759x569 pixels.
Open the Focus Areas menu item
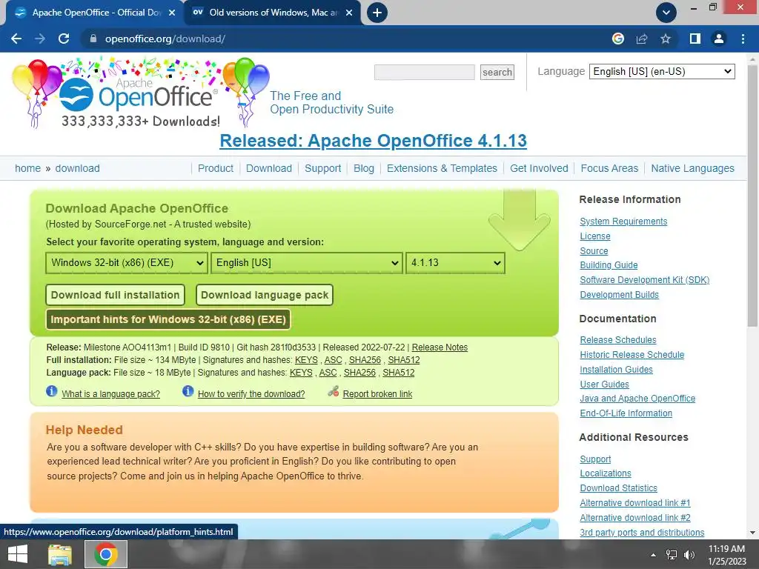(609, 168)
